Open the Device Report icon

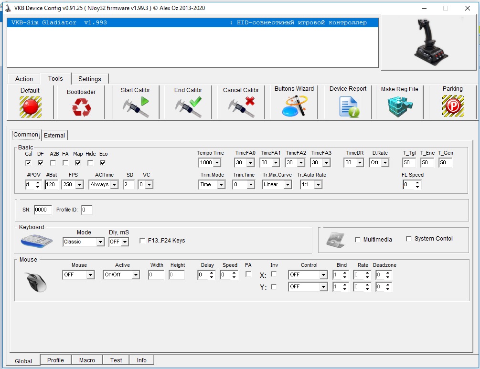349,107
